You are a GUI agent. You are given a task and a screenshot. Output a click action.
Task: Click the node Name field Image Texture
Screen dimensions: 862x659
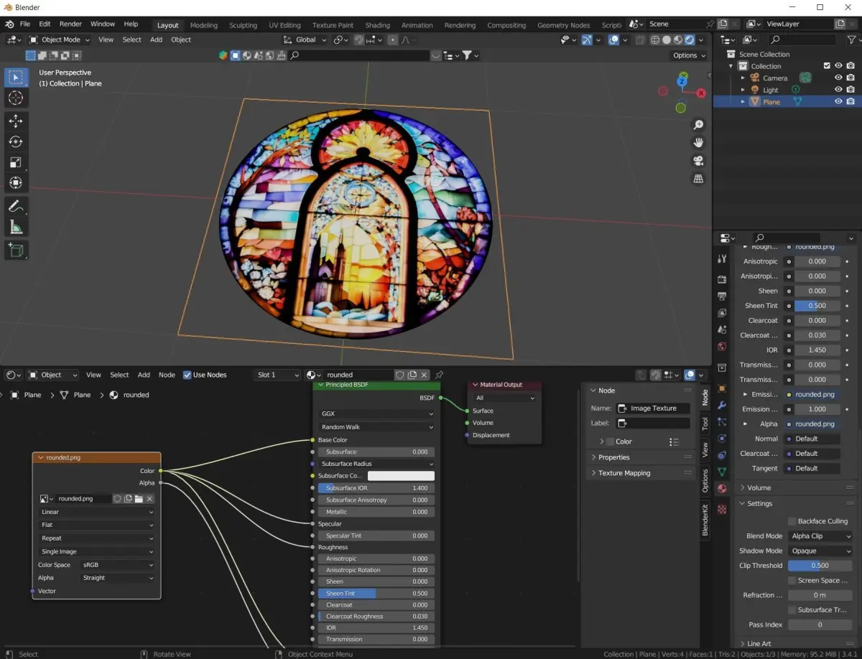[x=653, y=408]
